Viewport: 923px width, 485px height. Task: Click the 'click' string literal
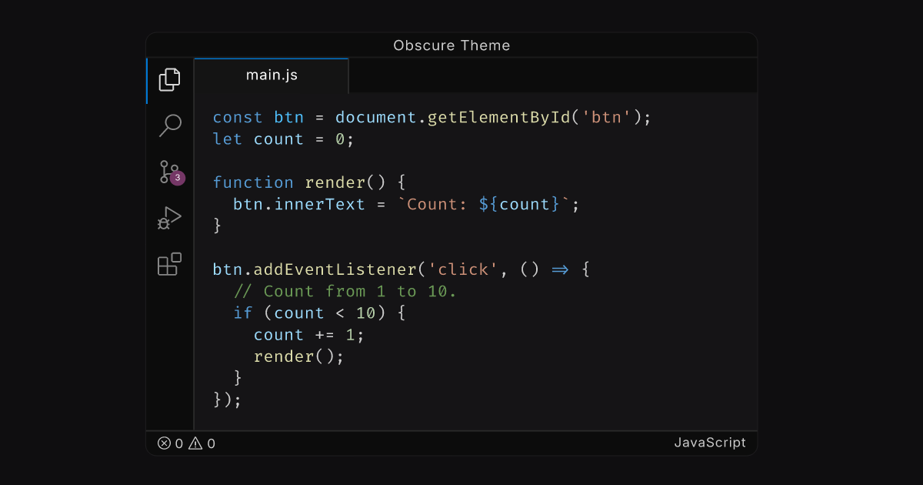click(464, 269)
